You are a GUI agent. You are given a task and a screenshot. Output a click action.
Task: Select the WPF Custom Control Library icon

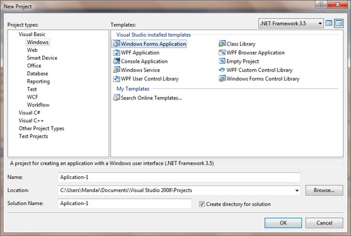[x=222, y=70]
